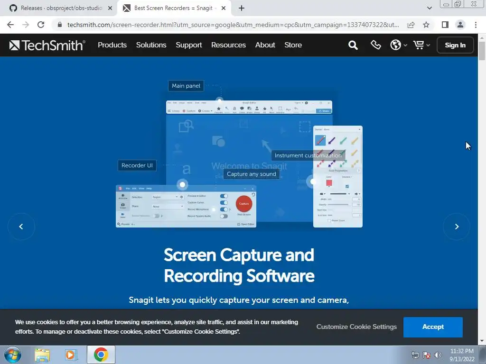Open the Windows Start menu
The image size is (486, 364).
[13, 355]
